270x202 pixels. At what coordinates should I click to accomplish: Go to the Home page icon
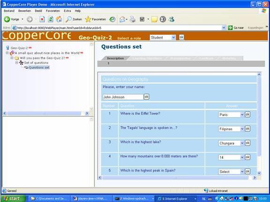(x=59, y=19)
